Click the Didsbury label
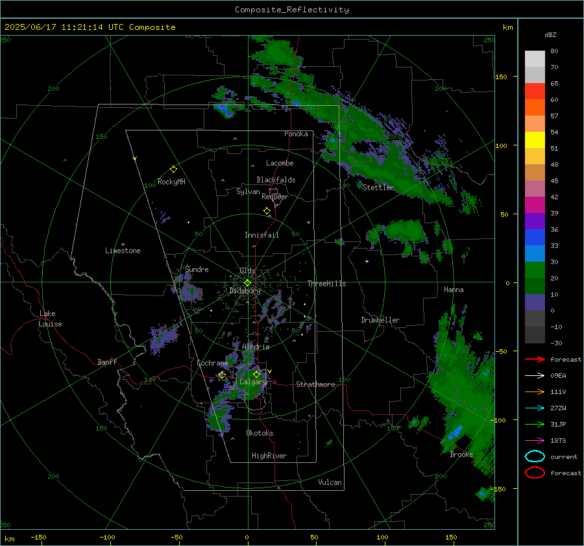 click(x=245, y=291)
